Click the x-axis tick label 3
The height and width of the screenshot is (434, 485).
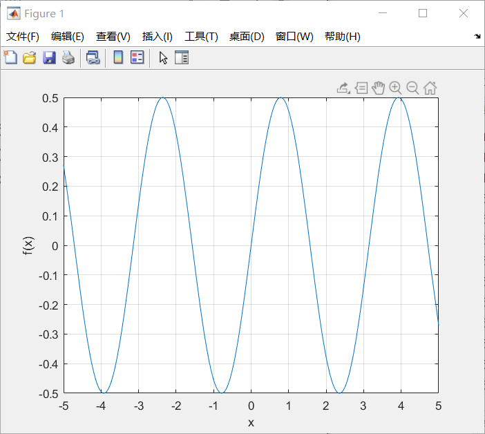(363, 406)
